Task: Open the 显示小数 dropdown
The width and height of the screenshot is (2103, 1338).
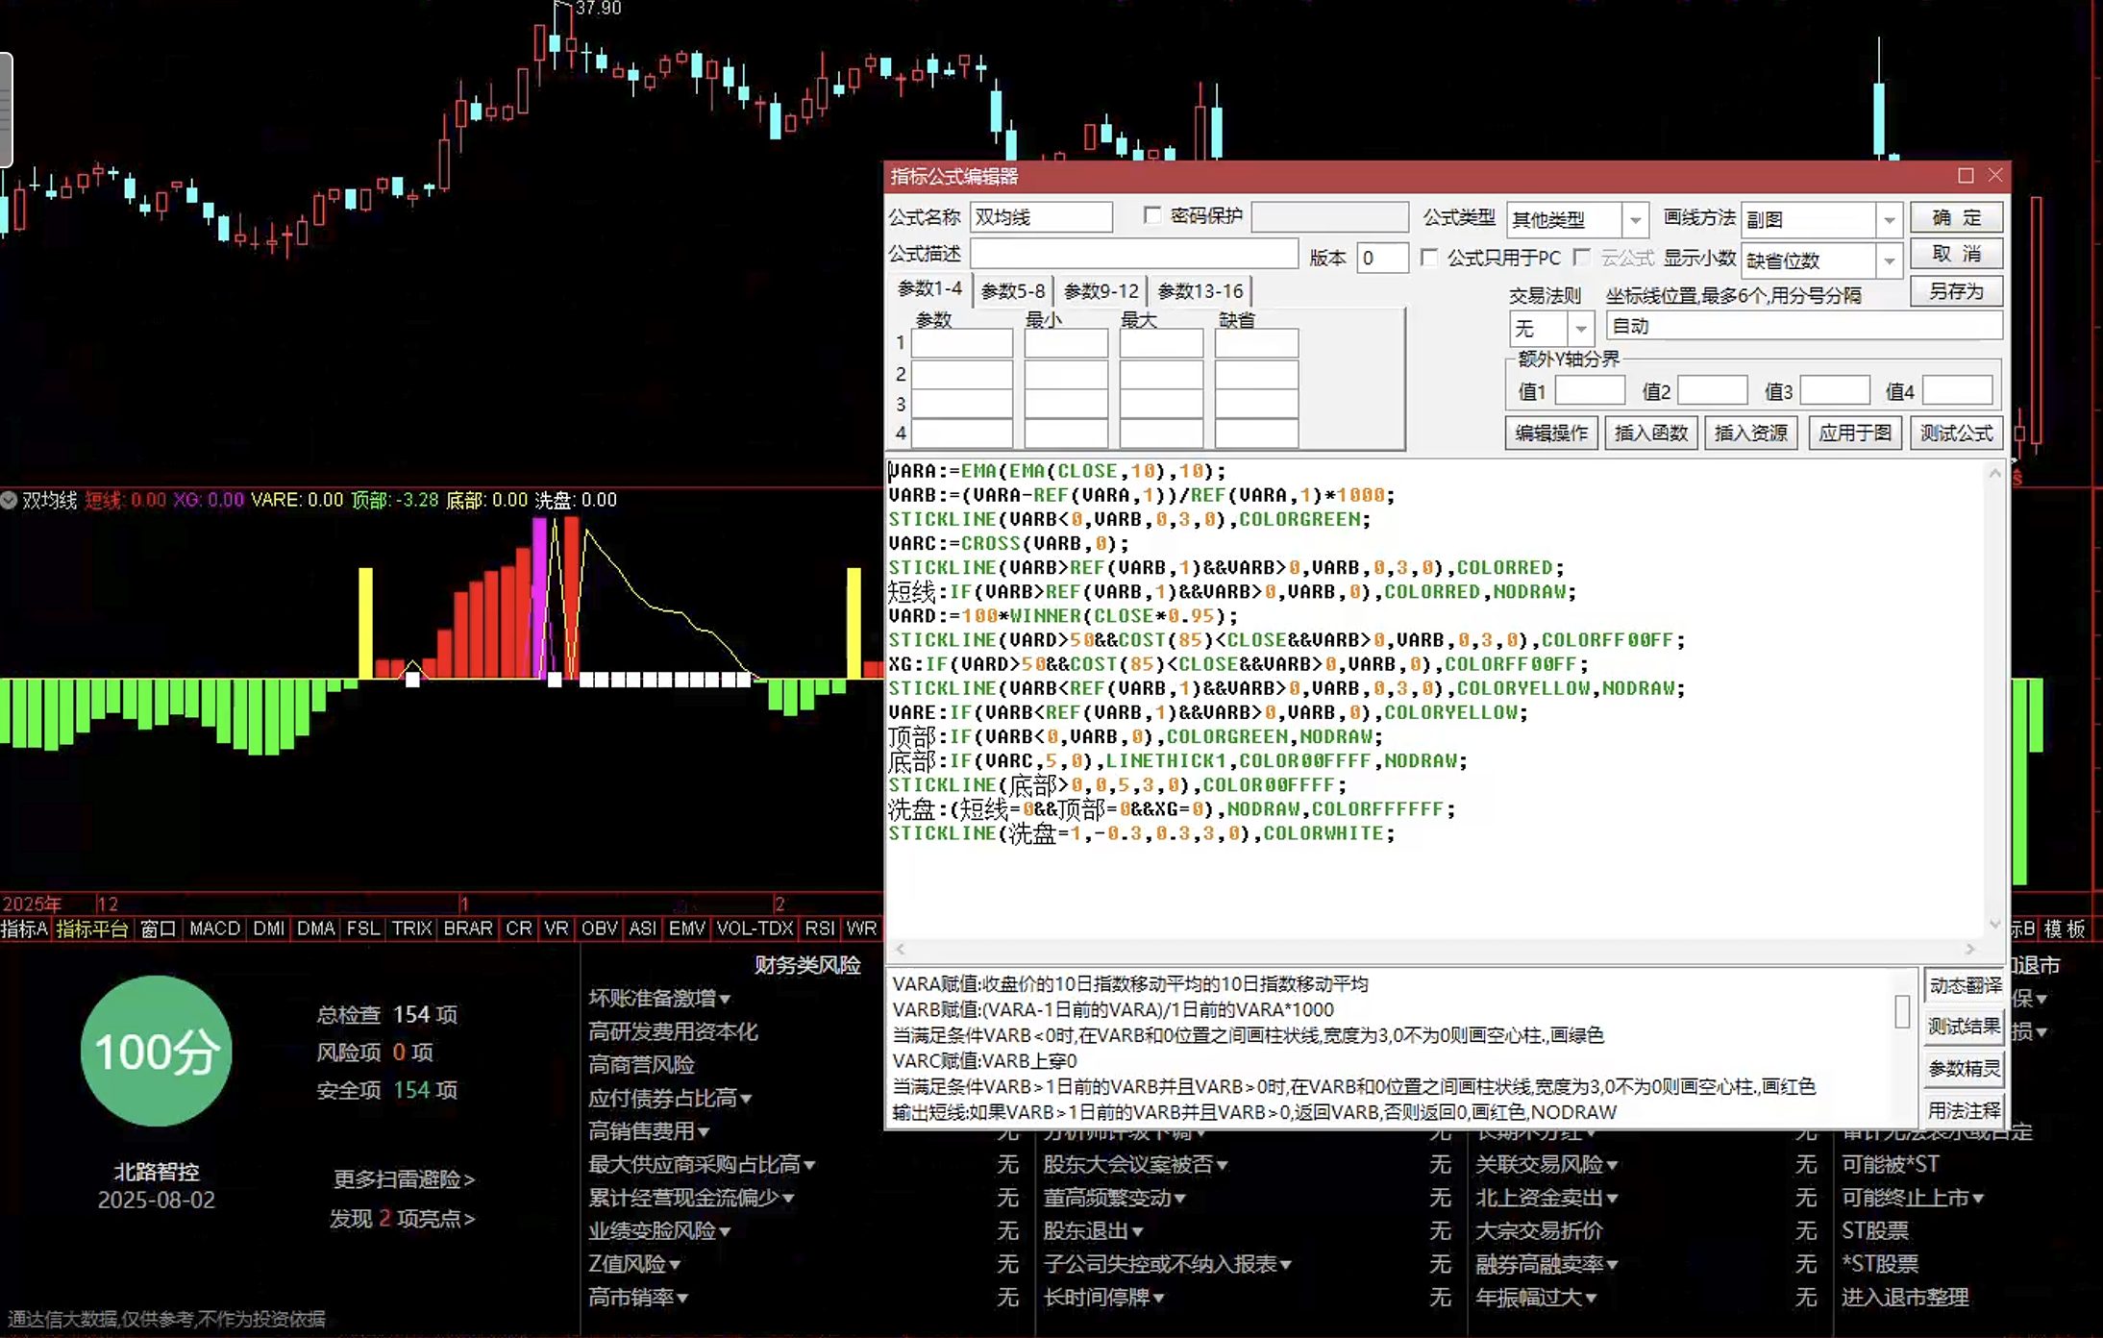Action: pos(1889,260)
